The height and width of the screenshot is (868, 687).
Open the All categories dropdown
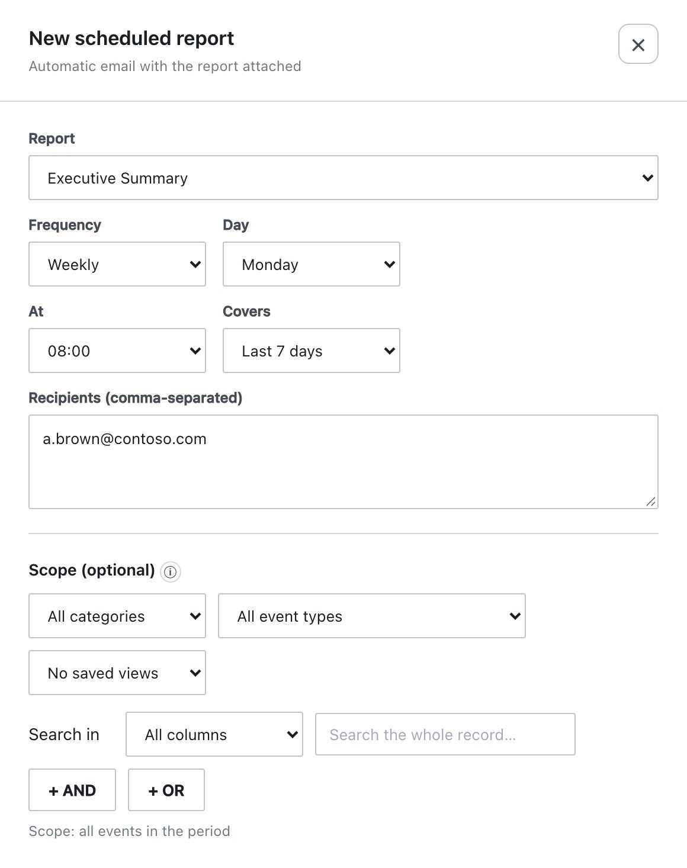click(x=117, y=616)
